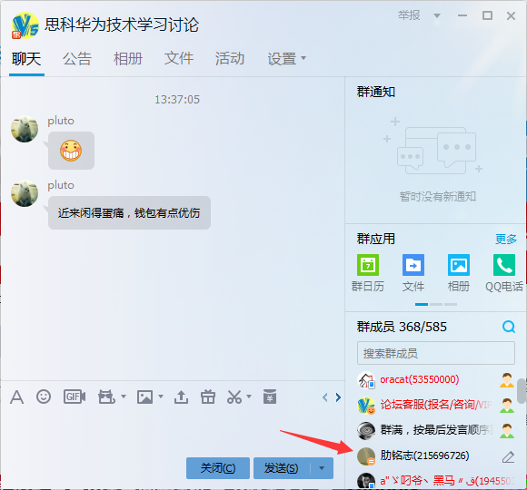Click pluto's avatar on text message
The height and width of the screenshot is (490, 527).
(25, 193)
